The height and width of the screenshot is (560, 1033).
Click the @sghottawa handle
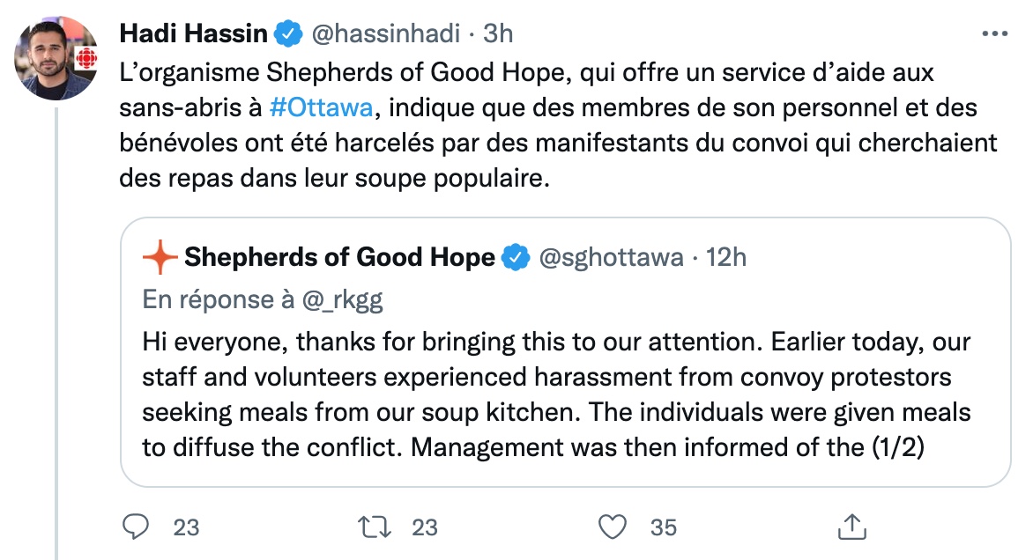pyautogui.click(x=612, y=257)
